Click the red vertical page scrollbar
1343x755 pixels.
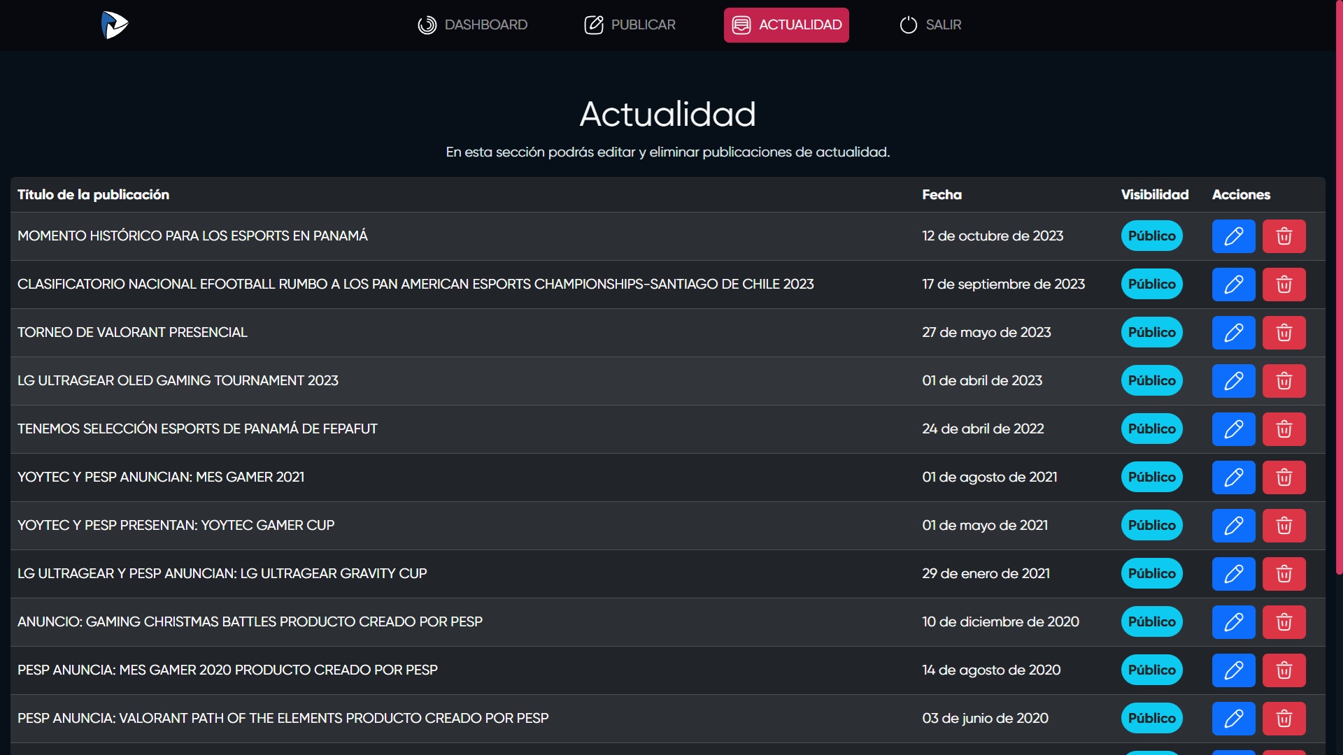[x=1339, y=287]
